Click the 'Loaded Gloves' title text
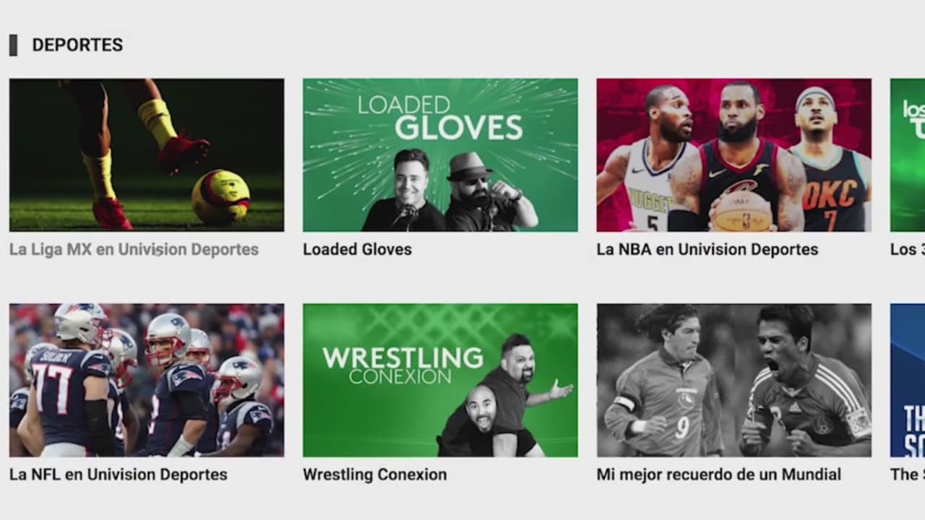Image resolution: width=925 pixels, height=520 pixels. [x=357, y=249]
